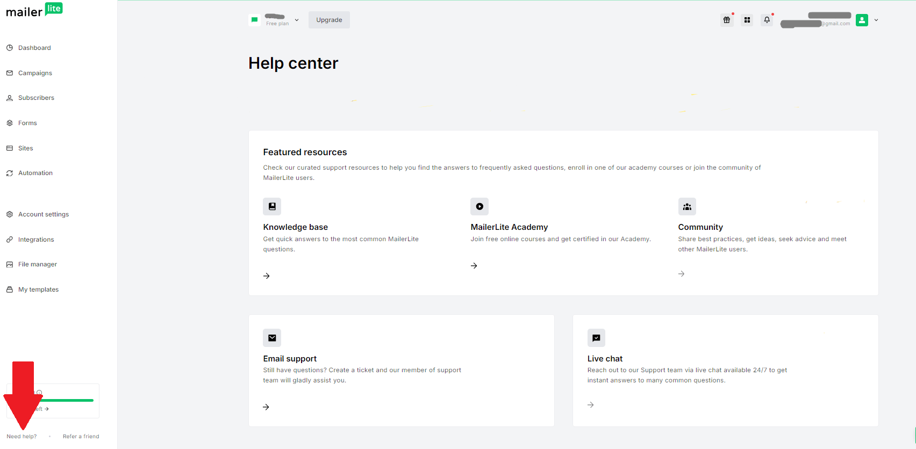Click the Upgrade button
The width and height of the screenshot is (916, 449).
click(329, 19)
